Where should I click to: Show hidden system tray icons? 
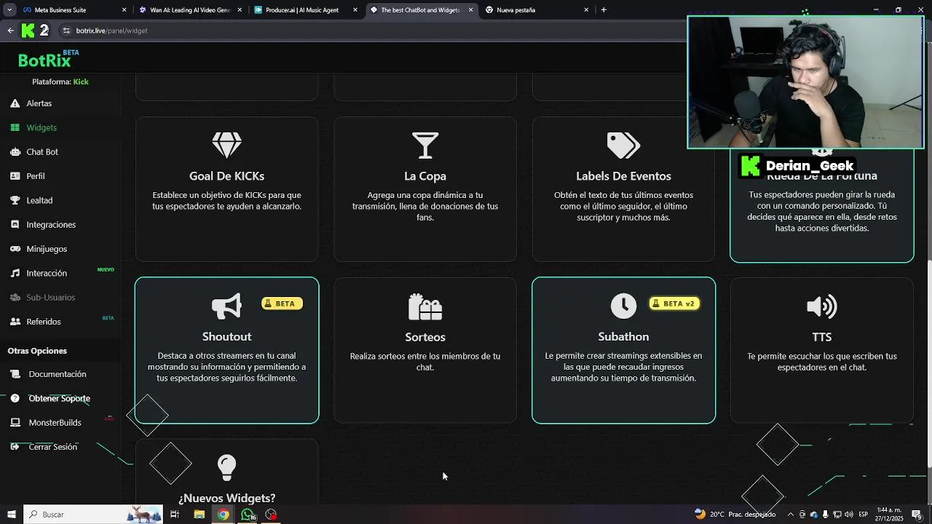(790, 515)
